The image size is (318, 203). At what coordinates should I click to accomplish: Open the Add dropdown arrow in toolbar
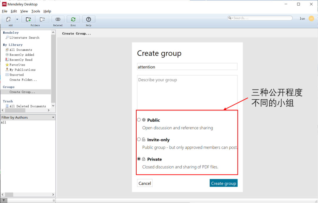(17, 19)
